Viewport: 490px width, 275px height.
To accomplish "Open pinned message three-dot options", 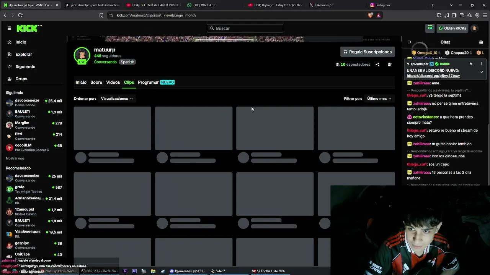I will tap(481, 64).
